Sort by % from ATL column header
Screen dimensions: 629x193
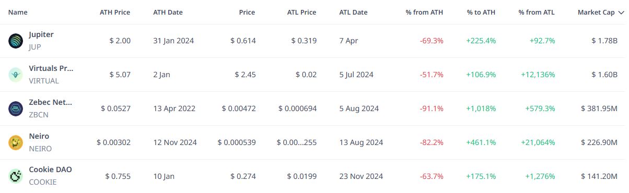pos(537,12)
